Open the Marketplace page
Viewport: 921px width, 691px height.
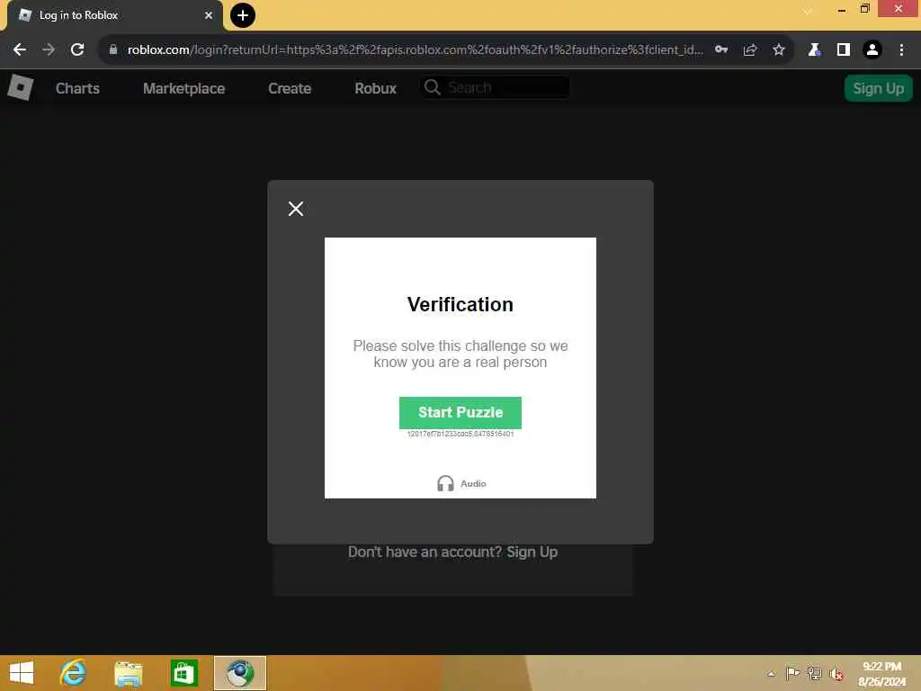pos(183,89)
